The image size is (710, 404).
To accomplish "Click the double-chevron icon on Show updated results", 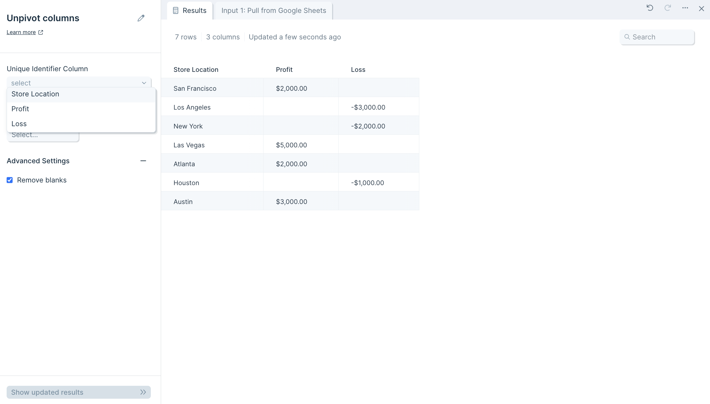I will pos(143,392).
